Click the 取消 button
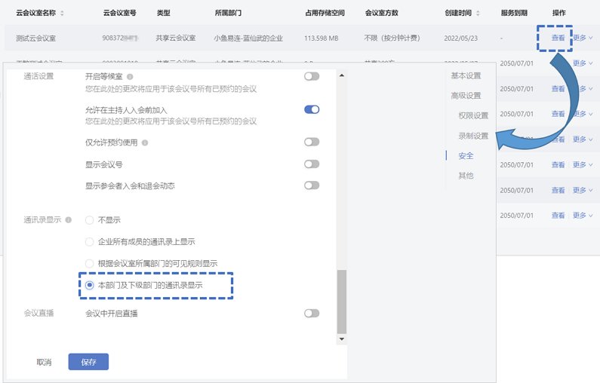This screenshot has width=600, height=383. (44, 362)
